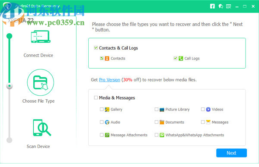The height and width of the screenshot is (167, 259).
Task: Click the top progress step marker
Action: pos(10,36)
